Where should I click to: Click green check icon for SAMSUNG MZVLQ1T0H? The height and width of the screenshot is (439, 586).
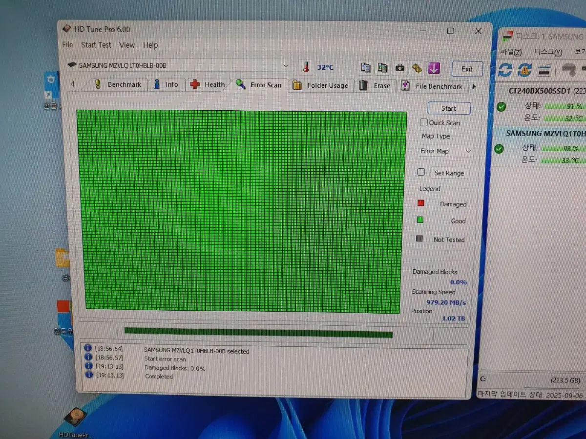click(x=499, y=148)
